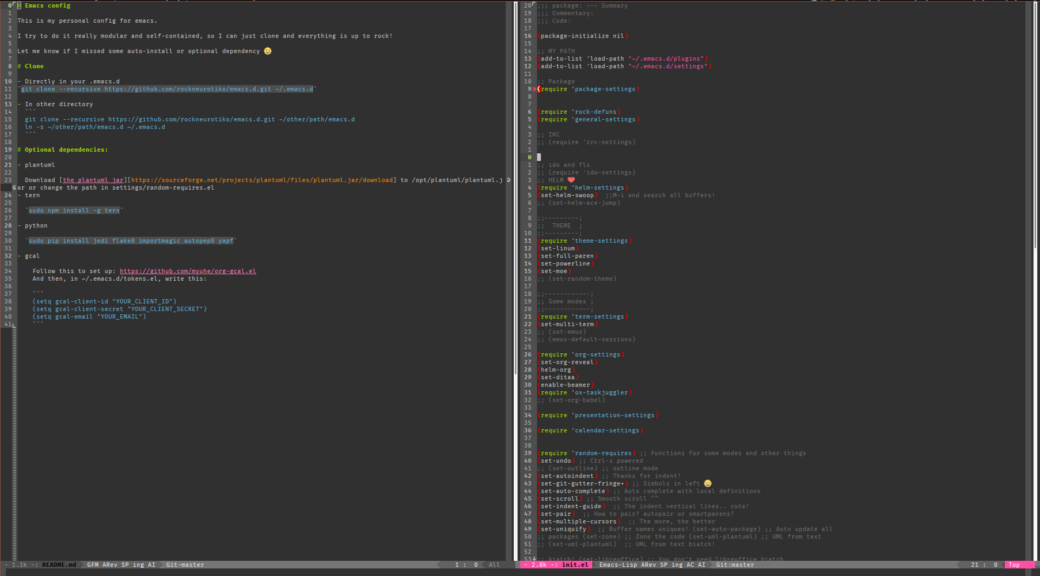Click the '1.1k' buffer size indicator
This screenshot has height=576, width=1040.
20,565
